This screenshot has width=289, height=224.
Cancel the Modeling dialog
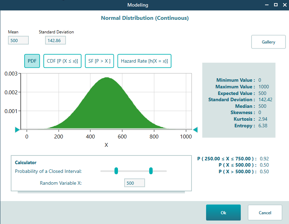pos(265,213)
